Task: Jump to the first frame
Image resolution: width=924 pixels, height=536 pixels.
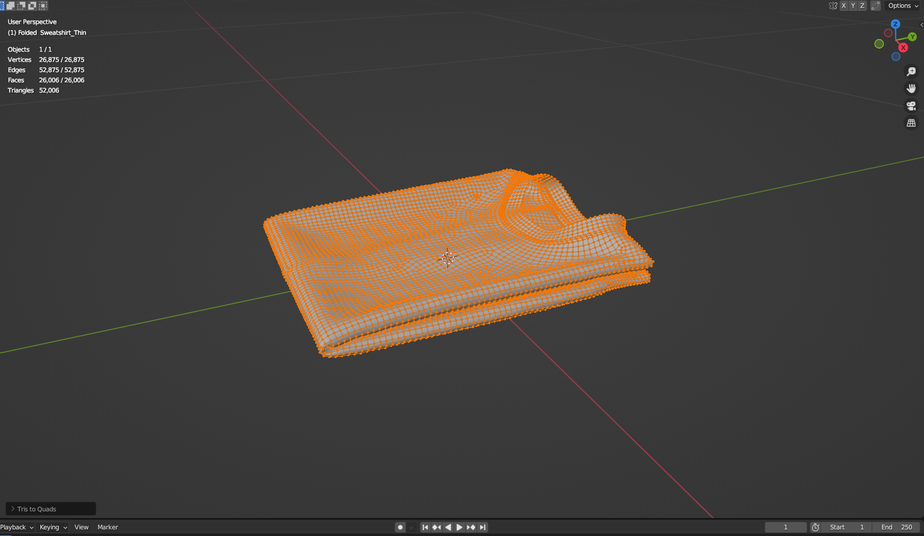Action: [425, 527]
